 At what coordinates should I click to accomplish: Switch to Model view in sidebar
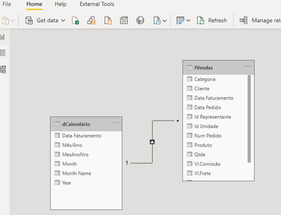pos(3,69)
